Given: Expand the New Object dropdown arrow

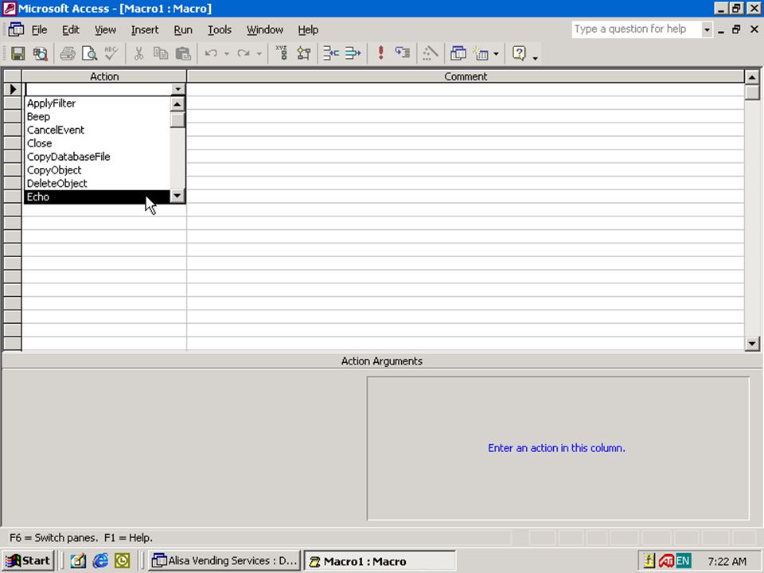Looking at the screenshot, I should click(496, 53).
